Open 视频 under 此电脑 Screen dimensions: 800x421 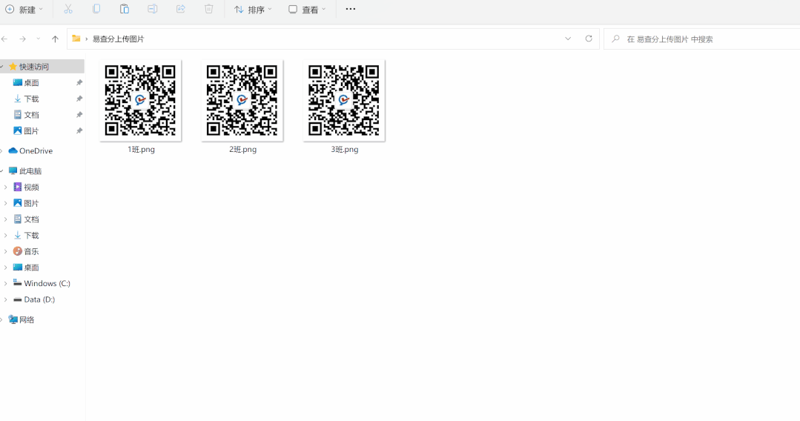[31, 188]
